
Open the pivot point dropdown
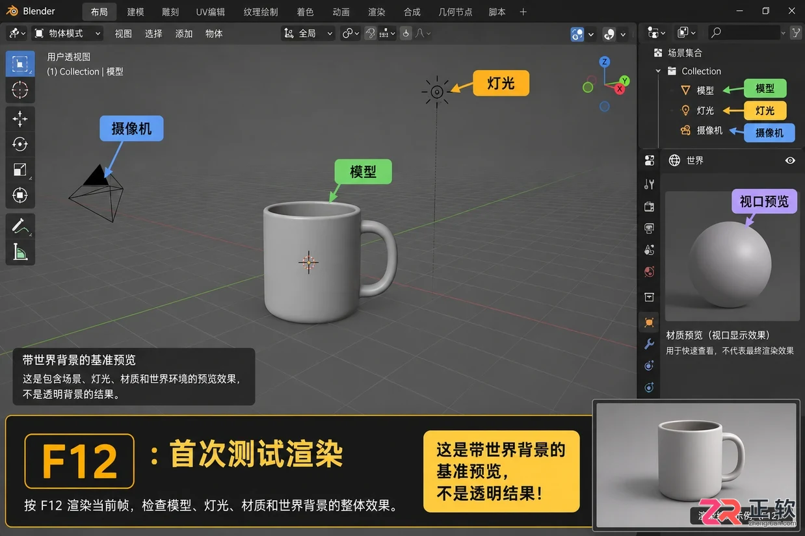click(x=350, y=33)
